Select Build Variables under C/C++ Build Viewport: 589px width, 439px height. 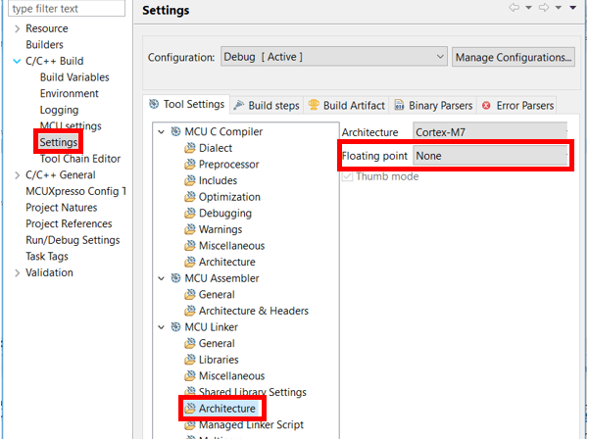pyautogui.click(x=74, y=77)
